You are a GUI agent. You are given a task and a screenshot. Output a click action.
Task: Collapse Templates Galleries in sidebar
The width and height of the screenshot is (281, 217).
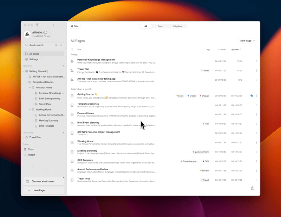(x=27, y=82)
